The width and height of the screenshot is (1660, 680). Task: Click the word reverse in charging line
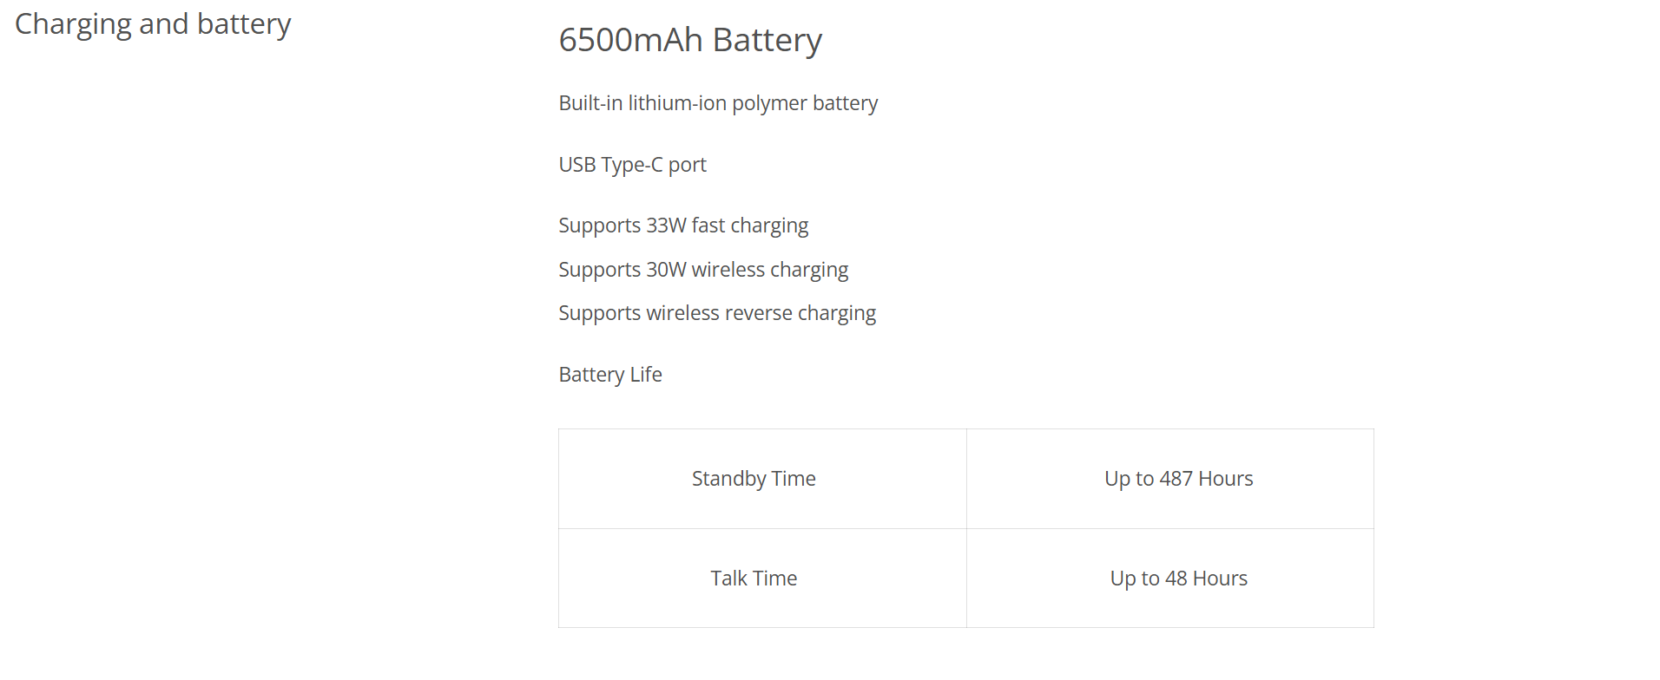click(759, 313)
